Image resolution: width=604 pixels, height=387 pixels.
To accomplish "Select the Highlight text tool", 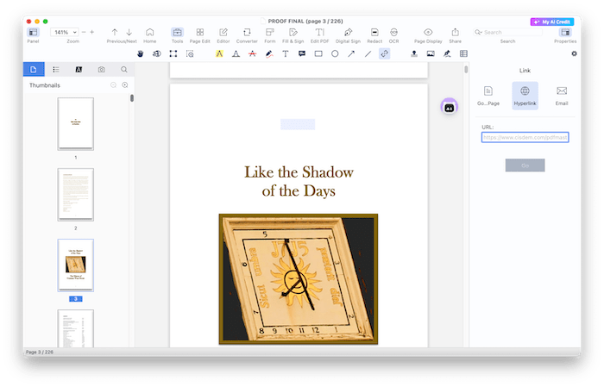I will coord(219,53).
